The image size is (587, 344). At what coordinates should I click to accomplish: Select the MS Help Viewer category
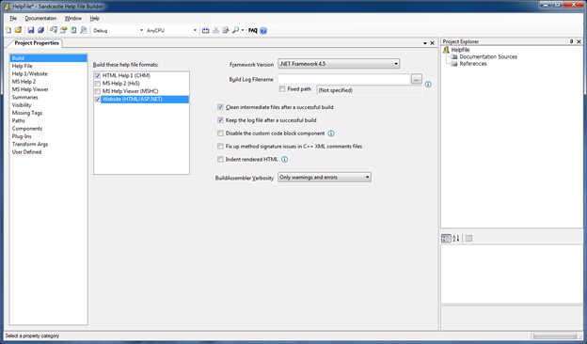49,89
